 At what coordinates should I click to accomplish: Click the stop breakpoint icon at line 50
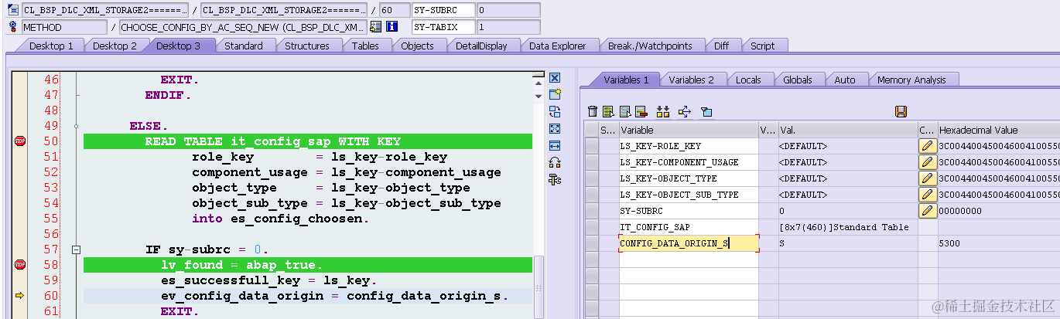click(20, 141)
